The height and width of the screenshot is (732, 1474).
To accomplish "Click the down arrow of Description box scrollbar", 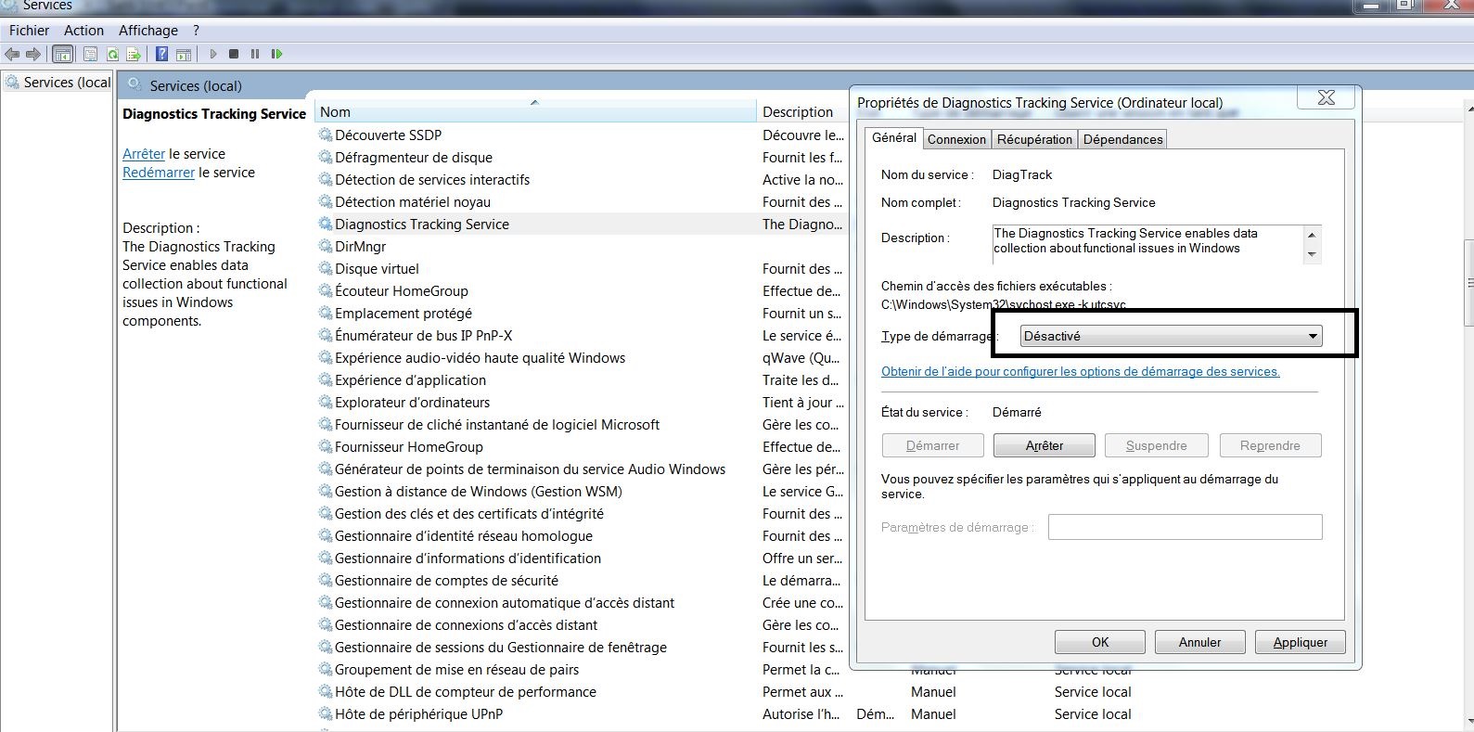I will coord(1312,254).
